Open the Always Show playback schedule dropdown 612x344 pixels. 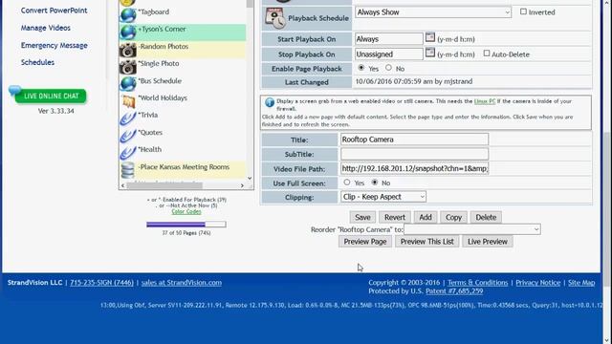click(x=433, y=12)
